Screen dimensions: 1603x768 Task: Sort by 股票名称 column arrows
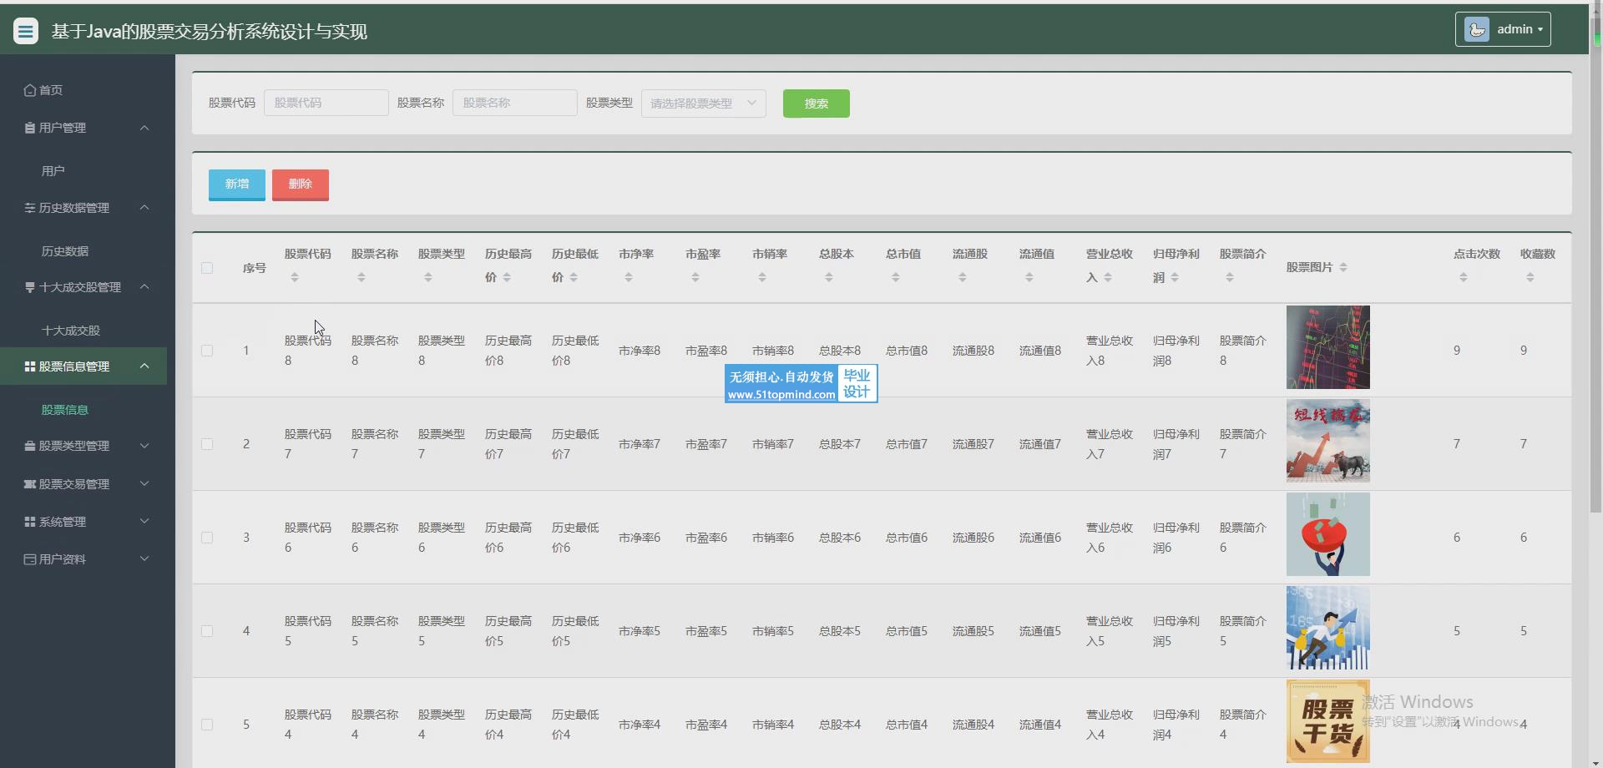[362, 277]
